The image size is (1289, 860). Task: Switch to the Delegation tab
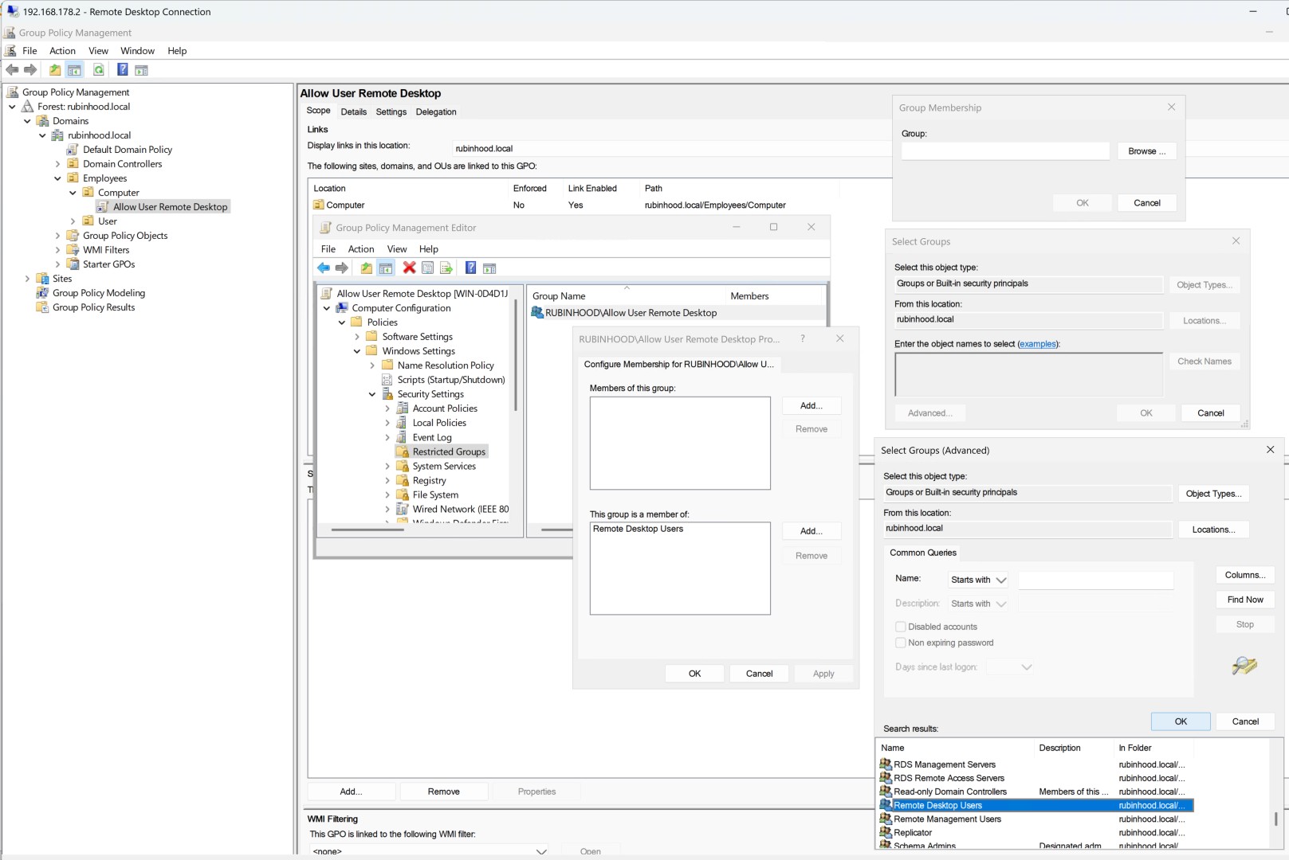coord(436,112)
